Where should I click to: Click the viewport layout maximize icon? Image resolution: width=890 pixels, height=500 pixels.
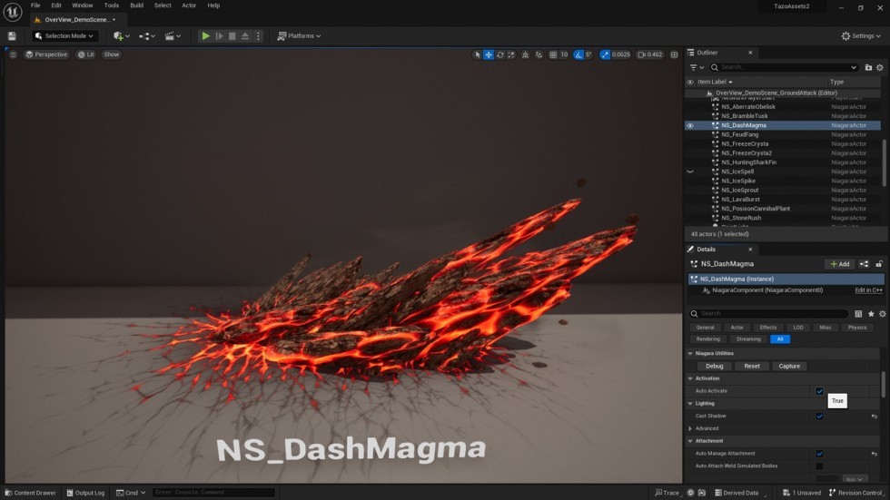point(674,54)
